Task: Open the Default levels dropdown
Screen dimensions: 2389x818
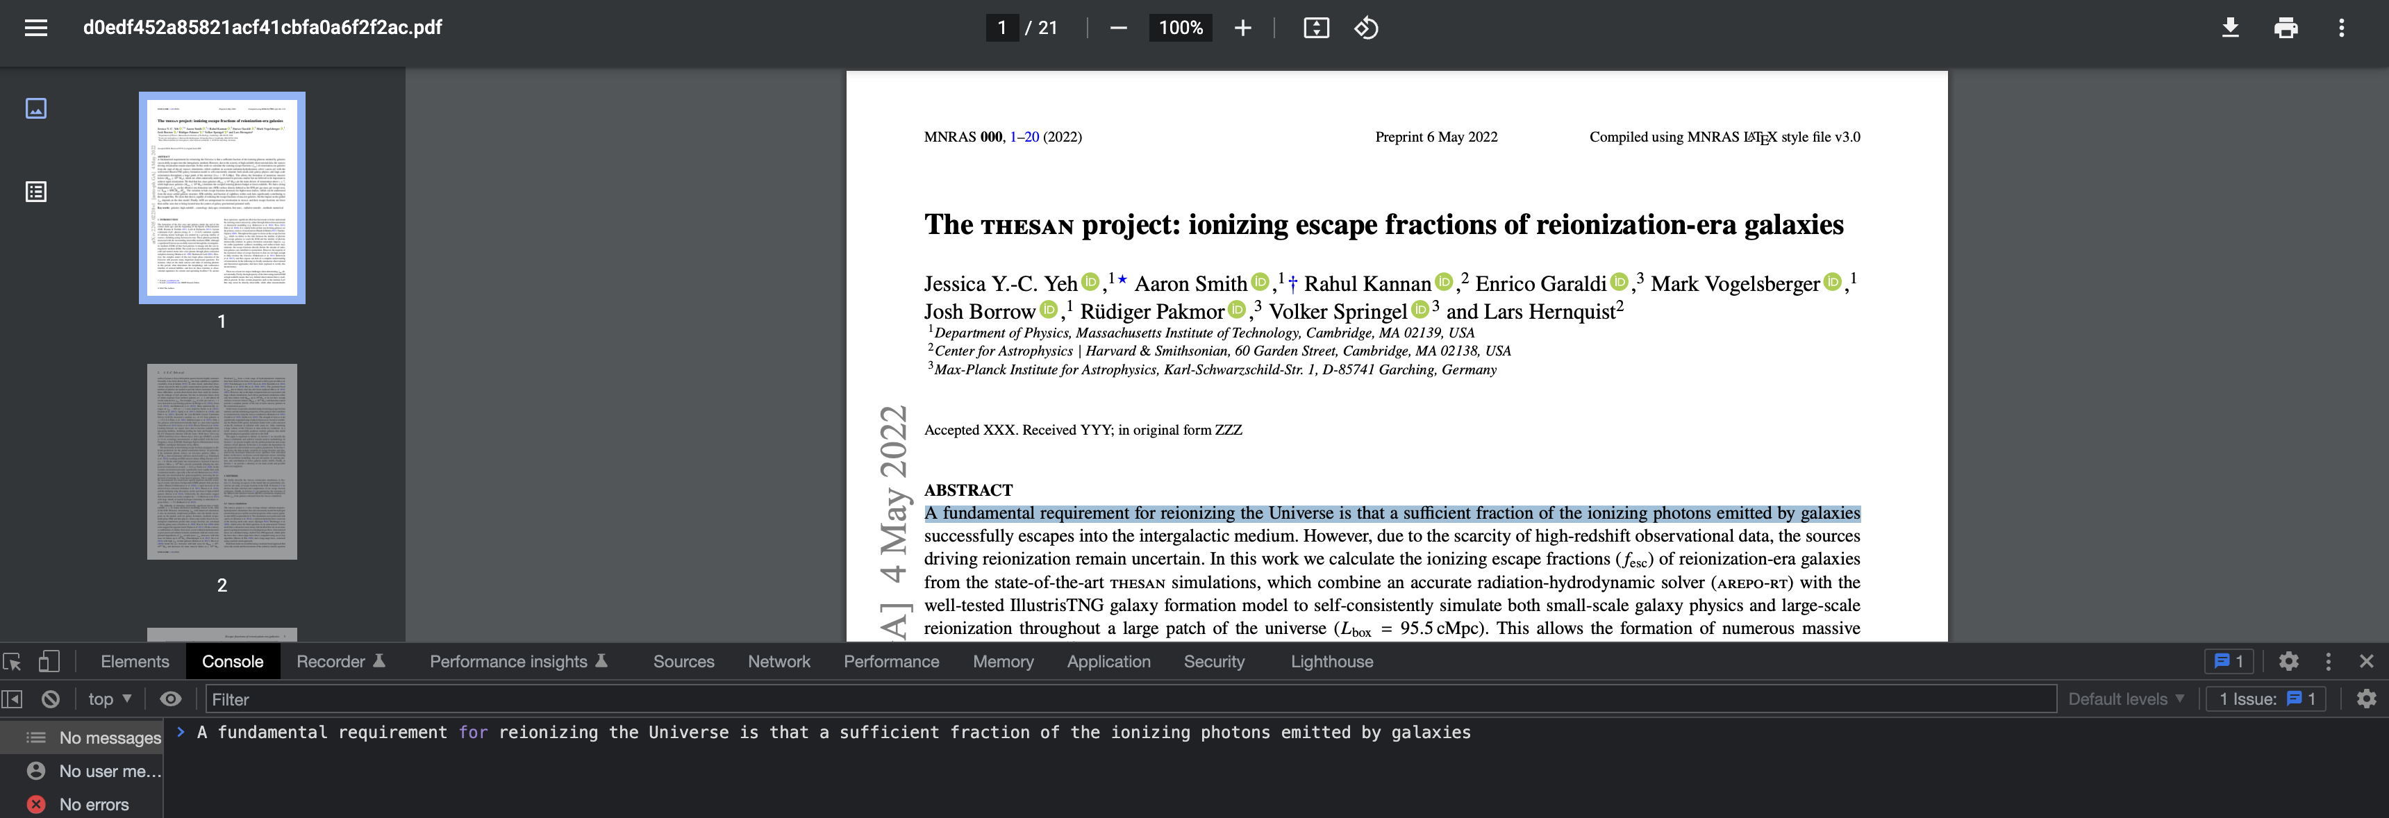Action: point(2126,699)
